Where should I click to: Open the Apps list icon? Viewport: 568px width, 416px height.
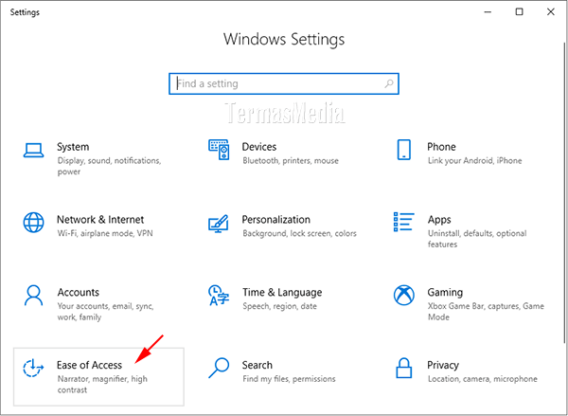point(404,222)
